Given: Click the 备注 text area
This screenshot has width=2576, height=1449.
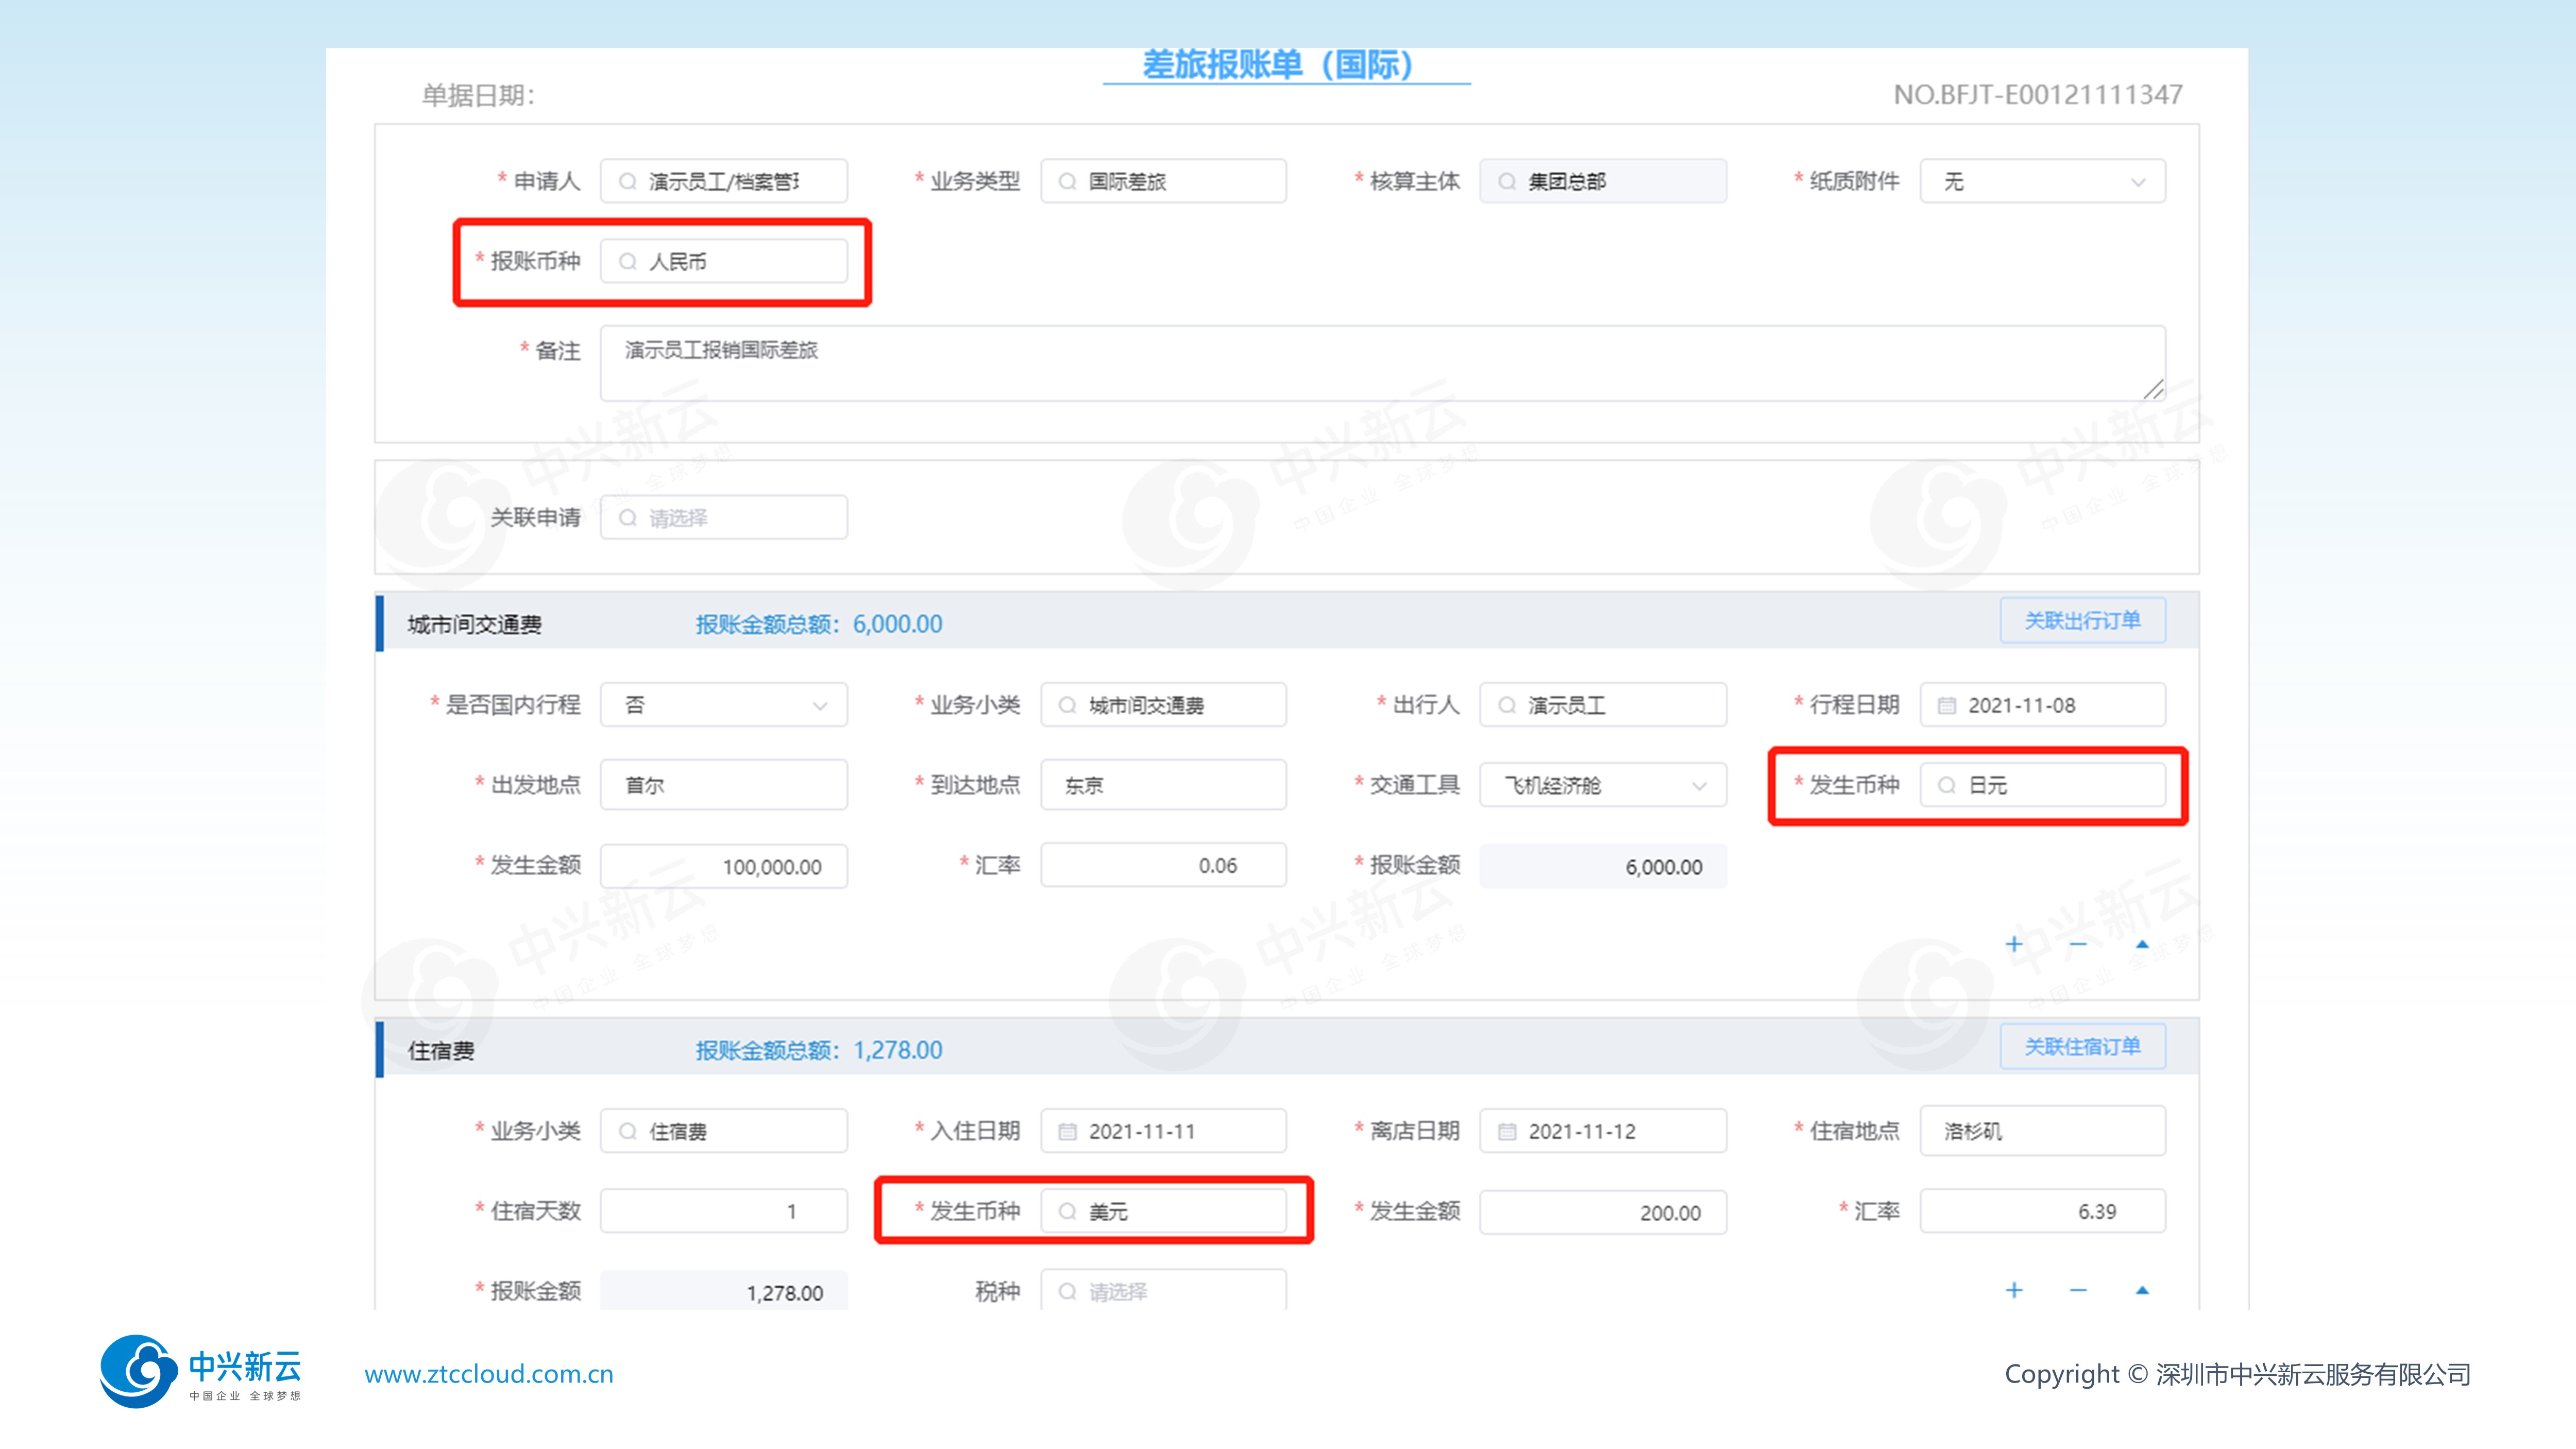Looking at the screenshot, I should 1382,364.
